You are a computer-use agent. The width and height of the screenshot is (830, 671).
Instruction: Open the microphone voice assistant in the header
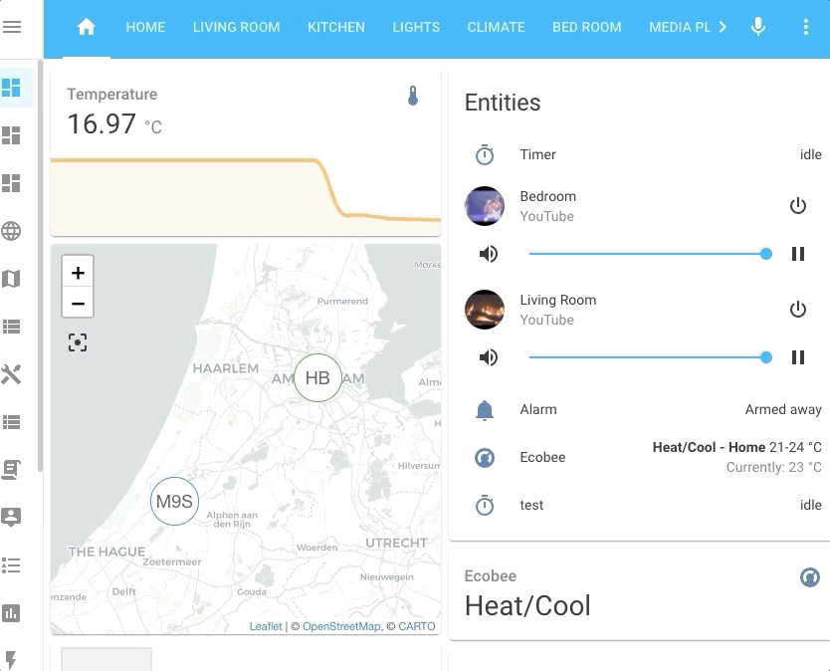tap(757, 27)
